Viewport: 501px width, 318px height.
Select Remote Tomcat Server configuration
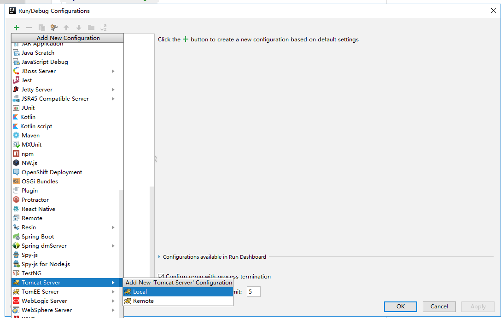point(178,301)
